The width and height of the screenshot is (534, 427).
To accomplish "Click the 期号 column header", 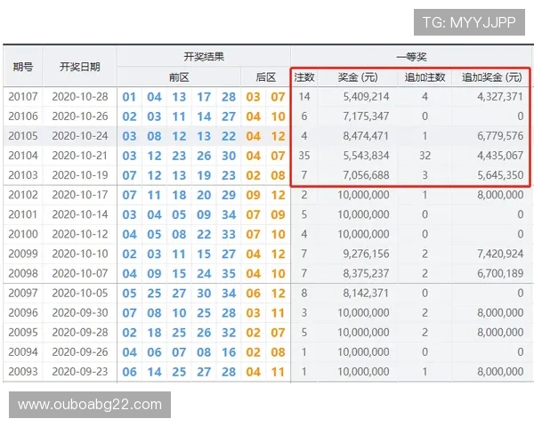I will [23, 67].
